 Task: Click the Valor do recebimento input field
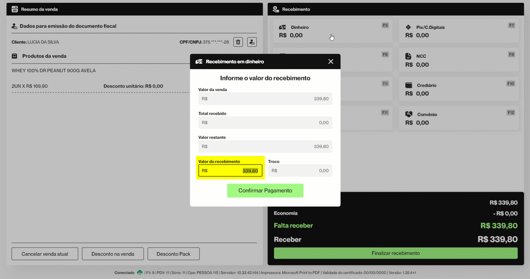230,171
